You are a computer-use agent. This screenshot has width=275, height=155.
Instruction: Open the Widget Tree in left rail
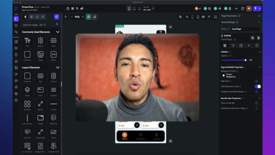[16, 25]
